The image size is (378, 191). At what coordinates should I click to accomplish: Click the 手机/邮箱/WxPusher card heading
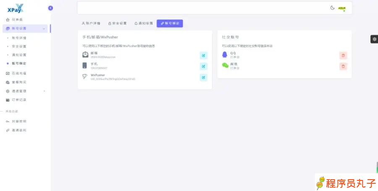pos(100,37)
